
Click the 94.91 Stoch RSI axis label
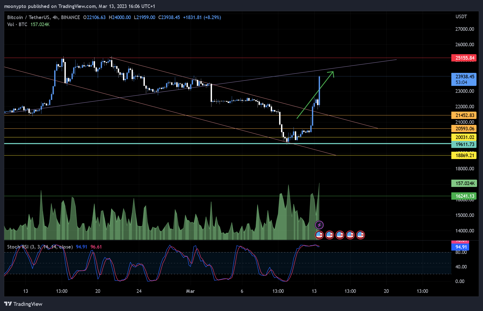(460, 247)
